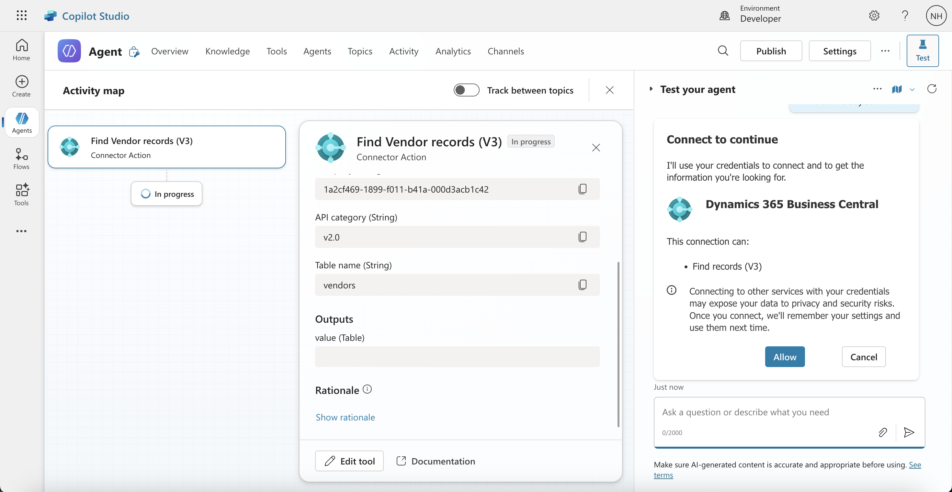952x492 pixels.
Task: Copy the v2.0 API category value
Action: [x=582, y=237]
